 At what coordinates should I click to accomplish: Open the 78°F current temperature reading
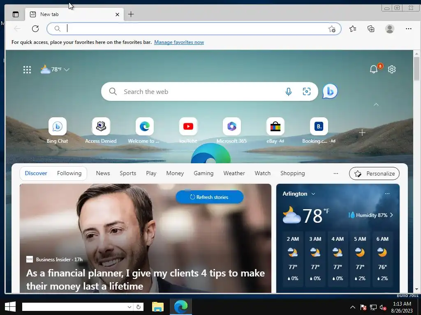coord(316,216)
